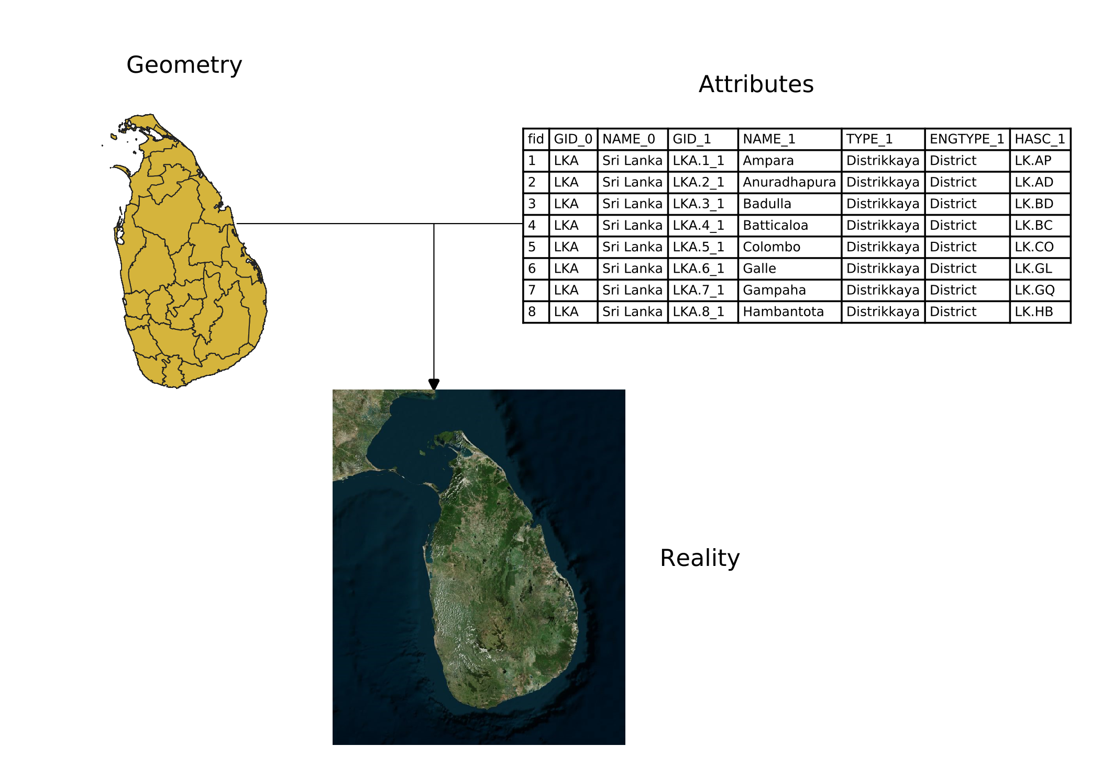This screenshot has width=1102, height=779.
Task: Click the LK.BD code cell
Action: point(1040,204)
